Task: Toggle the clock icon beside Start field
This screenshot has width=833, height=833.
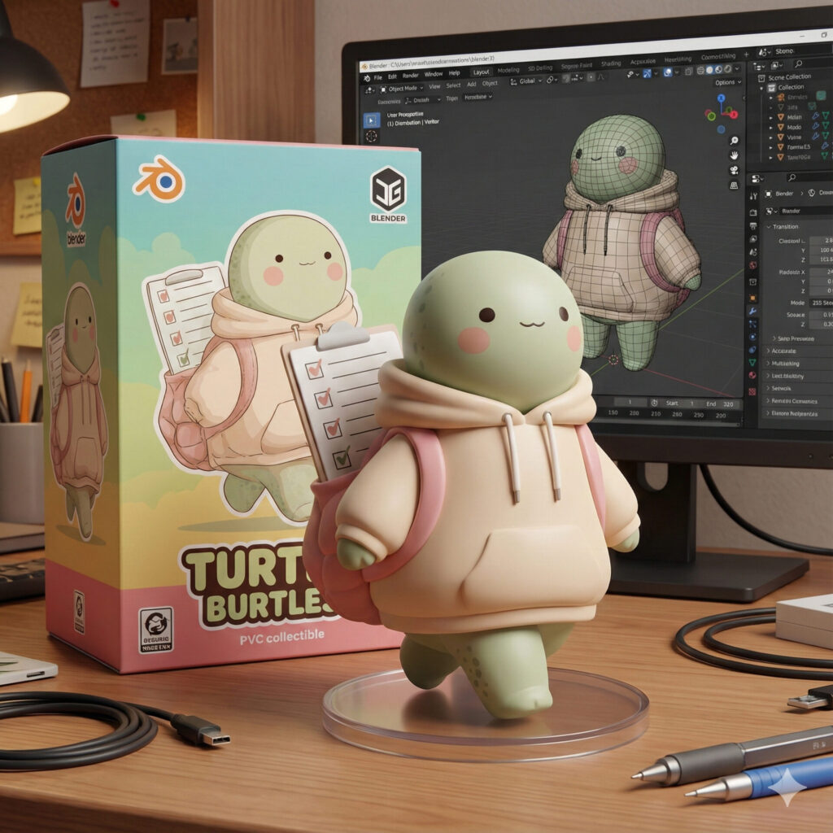Action: pyautogui.click(x=656, y=403)
